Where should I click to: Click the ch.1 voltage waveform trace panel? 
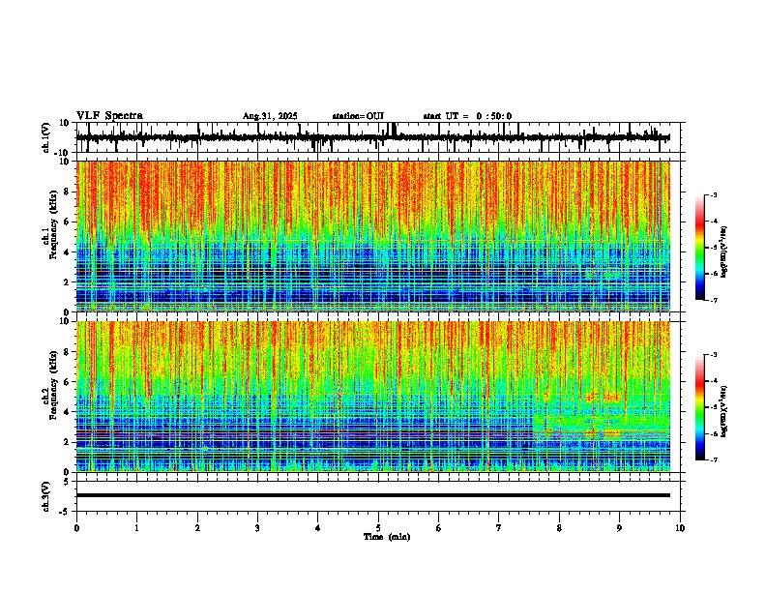click(380, 137)
